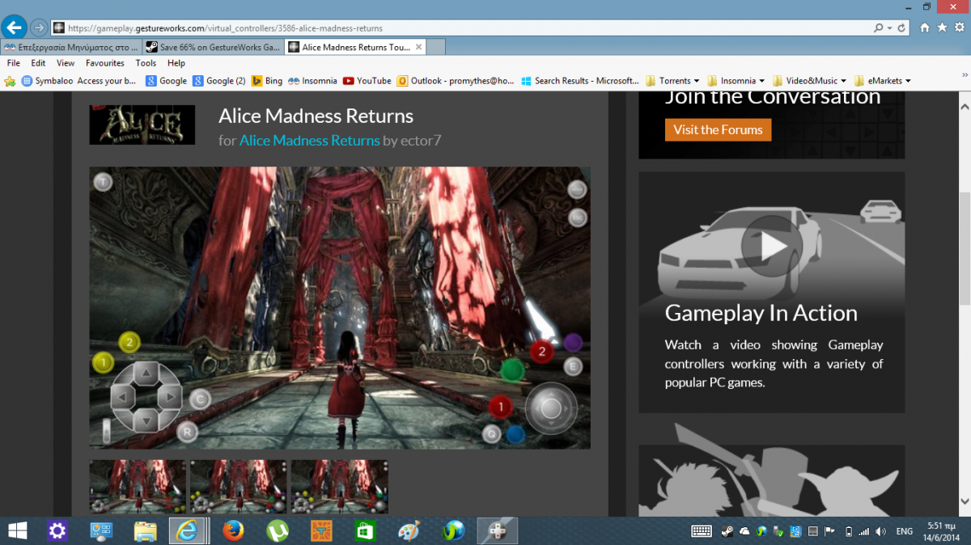971x545 pixels.
Task: Open the ENG language indicator
Action: (x=905, y=531)
